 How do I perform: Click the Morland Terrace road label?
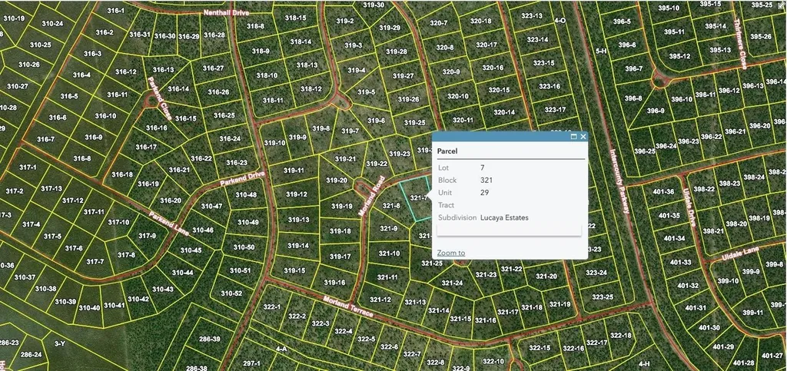pos(347,306)
